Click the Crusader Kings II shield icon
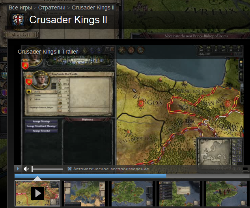 point(19,20)
